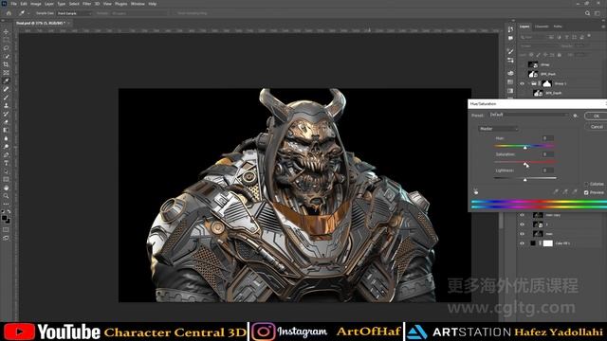Open the search icon at top right
The image size is (607, 341).
[587, 13]
